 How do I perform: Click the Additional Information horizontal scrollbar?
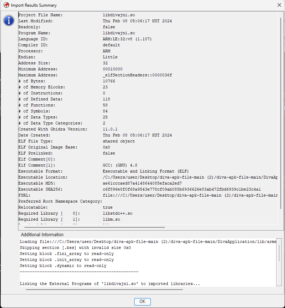click(104, 289)
